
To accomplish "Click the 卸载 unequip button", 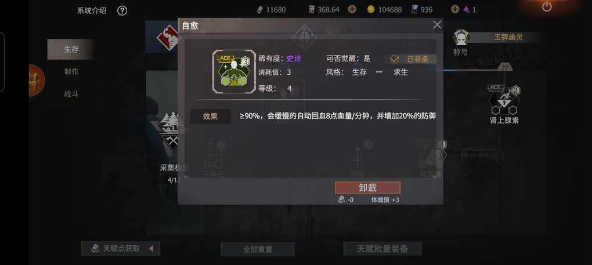I will (x=368, y=188).
